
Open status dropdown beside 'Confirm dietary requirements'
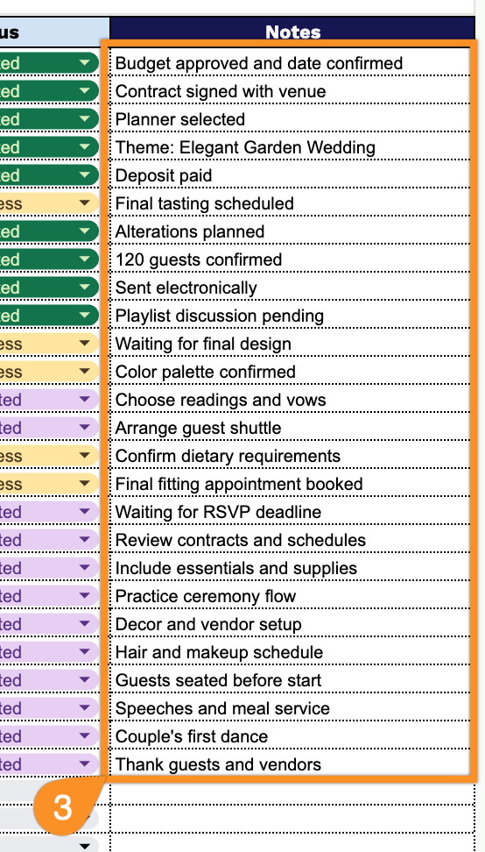pos(85,456)
